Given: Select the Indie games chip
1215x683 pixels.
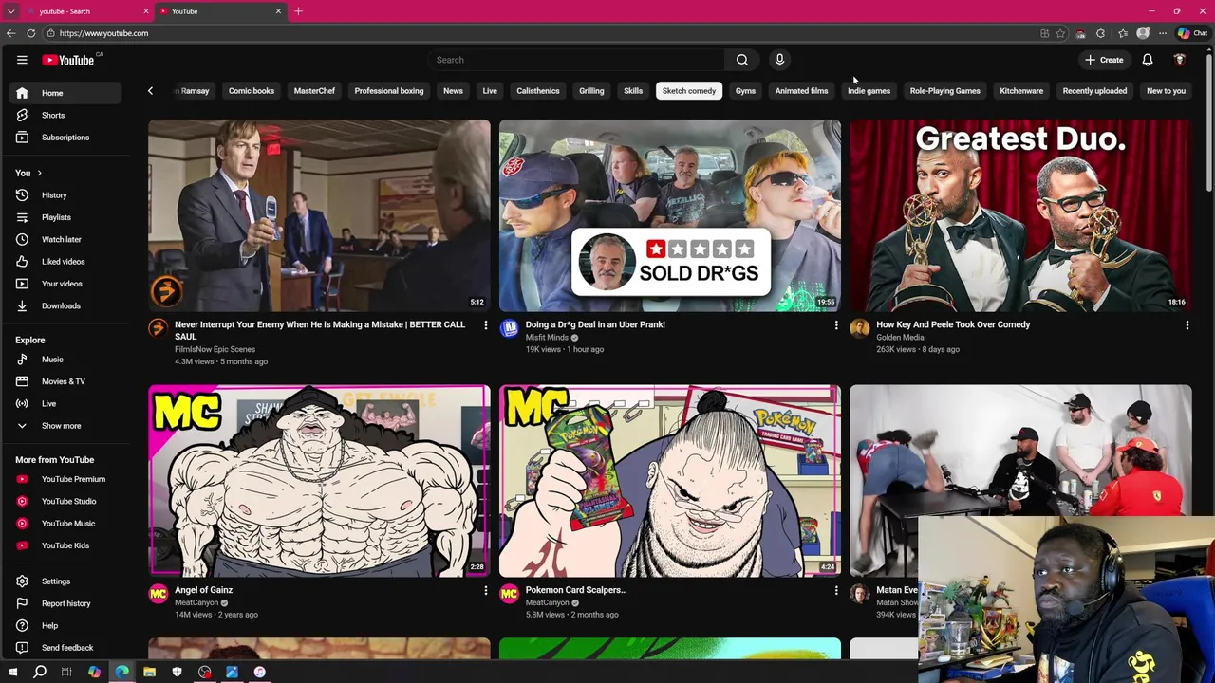Looking at the screenshot, I should point(869,91).
